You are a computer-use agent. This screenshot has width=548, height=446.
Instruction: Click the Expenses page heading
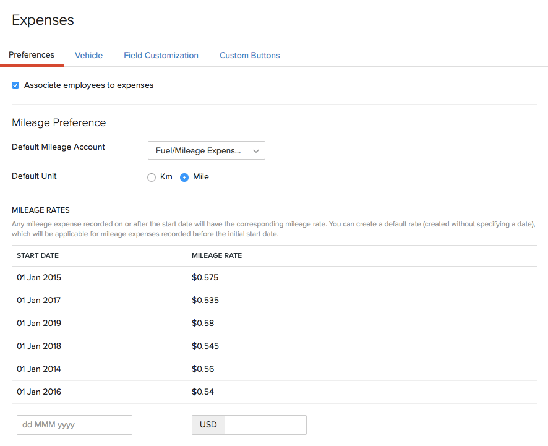click(43, 20)
